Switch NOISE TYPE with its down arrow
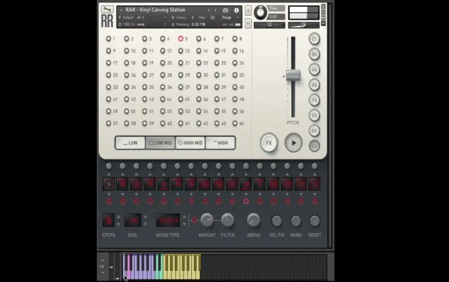This screenshot has height=282, width=449. tap(184, 224)
